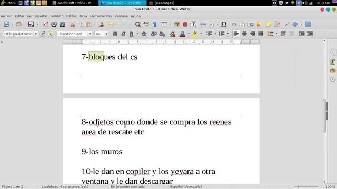Image resolution: width=337 pixels, height=189 pixels.
Task: Toggle Align Right
Action: (253, 34)
